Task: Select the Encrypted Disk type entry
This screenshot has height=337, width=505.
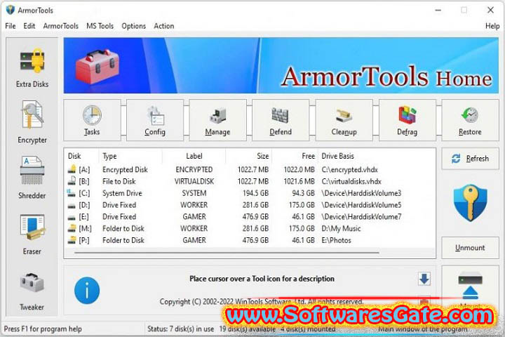Action: pos(125,170)
